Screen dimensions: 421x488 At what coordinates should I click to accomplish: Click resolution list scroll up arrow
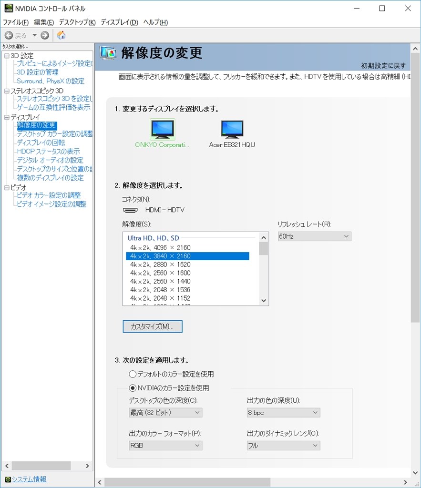tap(264, 237)
